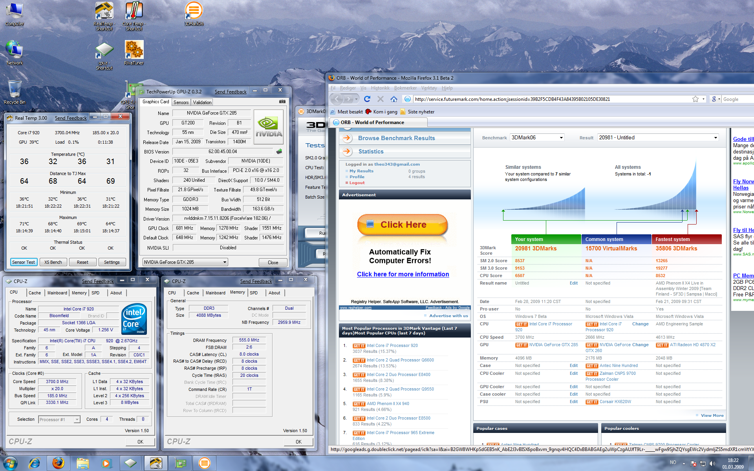Open the GPU-Z graphics card selector dropdown
The height and width of the screenshot is (471, 754).
click(185, 262)
